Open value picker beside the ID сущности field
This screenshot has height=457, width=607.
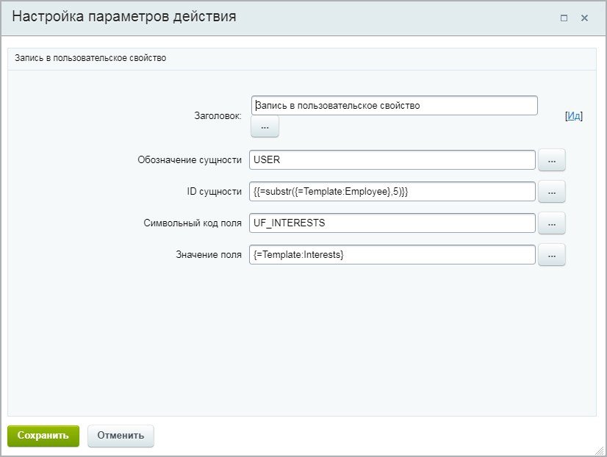[552, 192]
